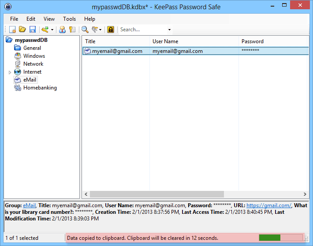Follow the eMail group link in details
The height and width of the screenshot is (246, 313).
coord(29,205)
